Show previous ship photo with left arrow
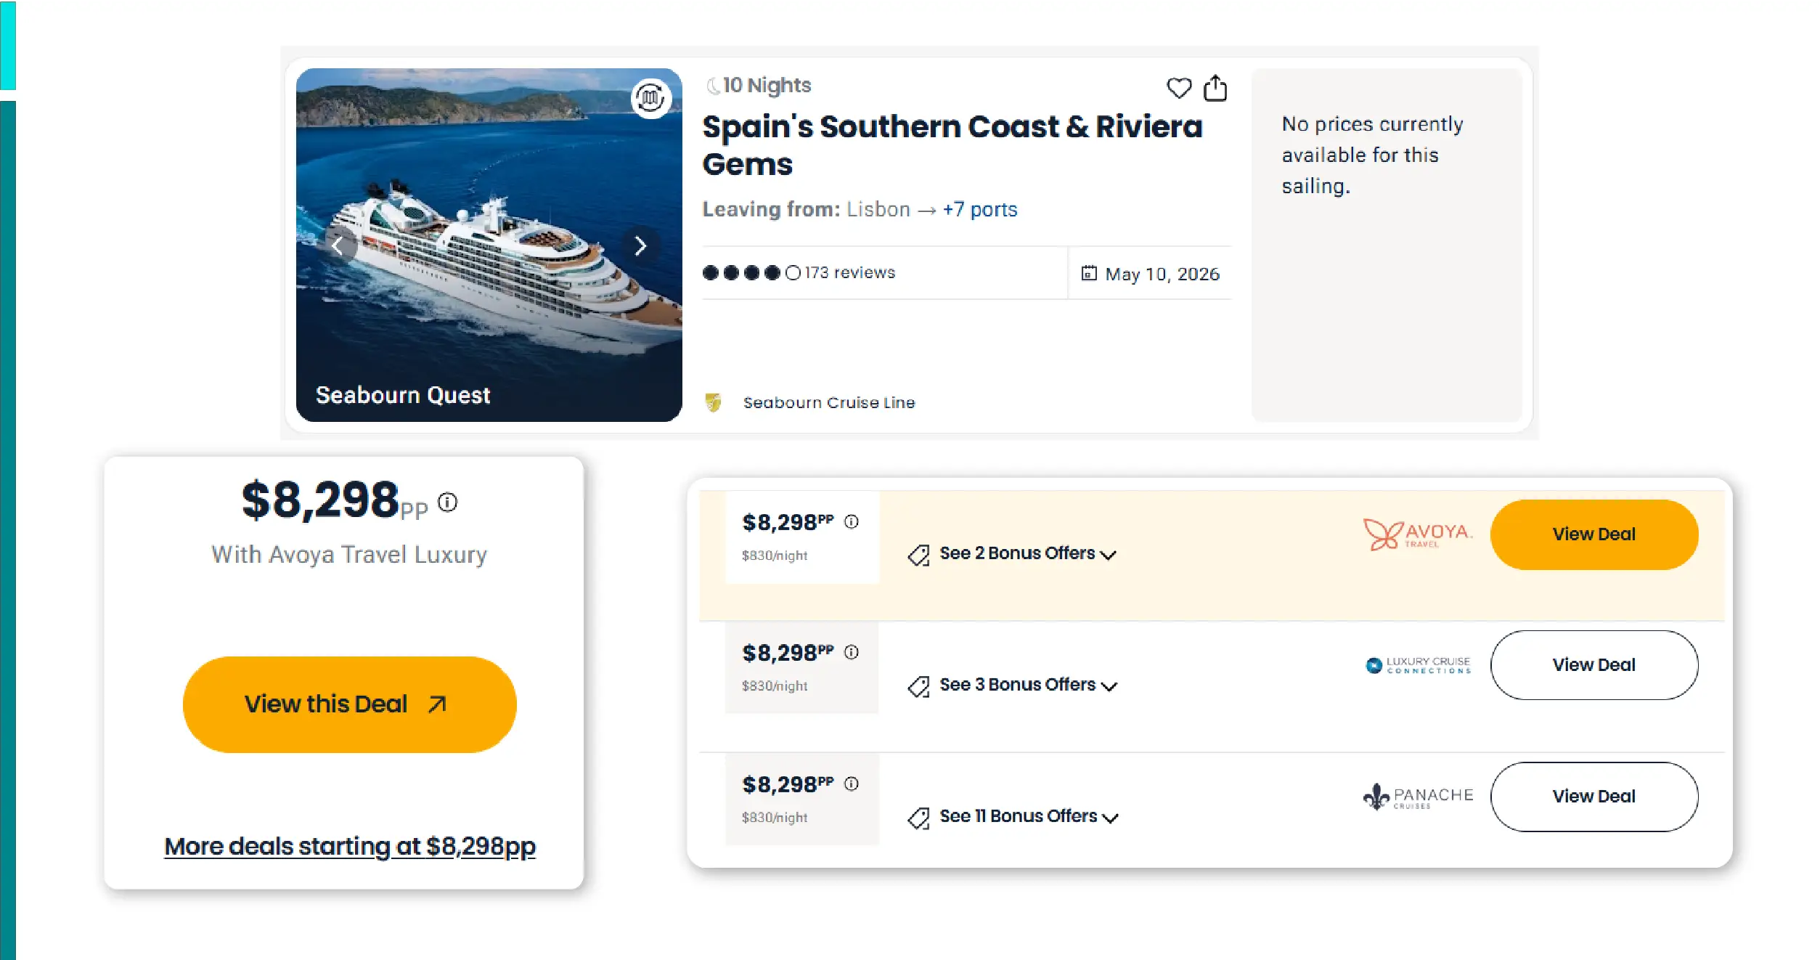 [x=338, y=246]
